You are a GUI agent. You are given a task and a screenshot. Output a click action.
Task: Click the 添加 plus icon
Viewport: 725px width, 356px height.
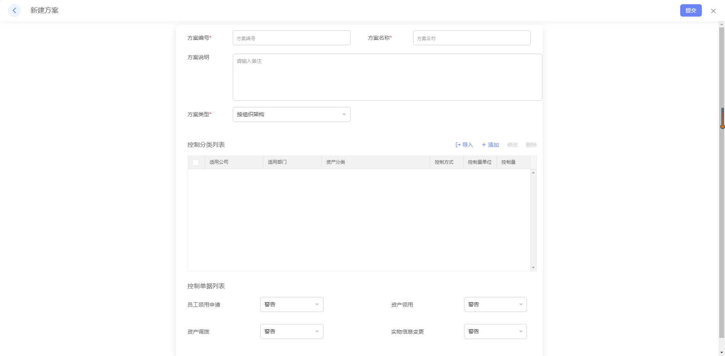pyautogui.click(x=484, y=145)
